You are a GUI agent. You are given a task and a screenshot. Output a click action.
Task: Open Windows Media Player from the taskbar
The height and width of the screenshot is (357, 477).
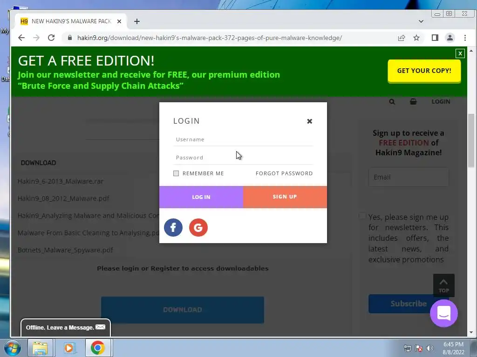(69, 348)
